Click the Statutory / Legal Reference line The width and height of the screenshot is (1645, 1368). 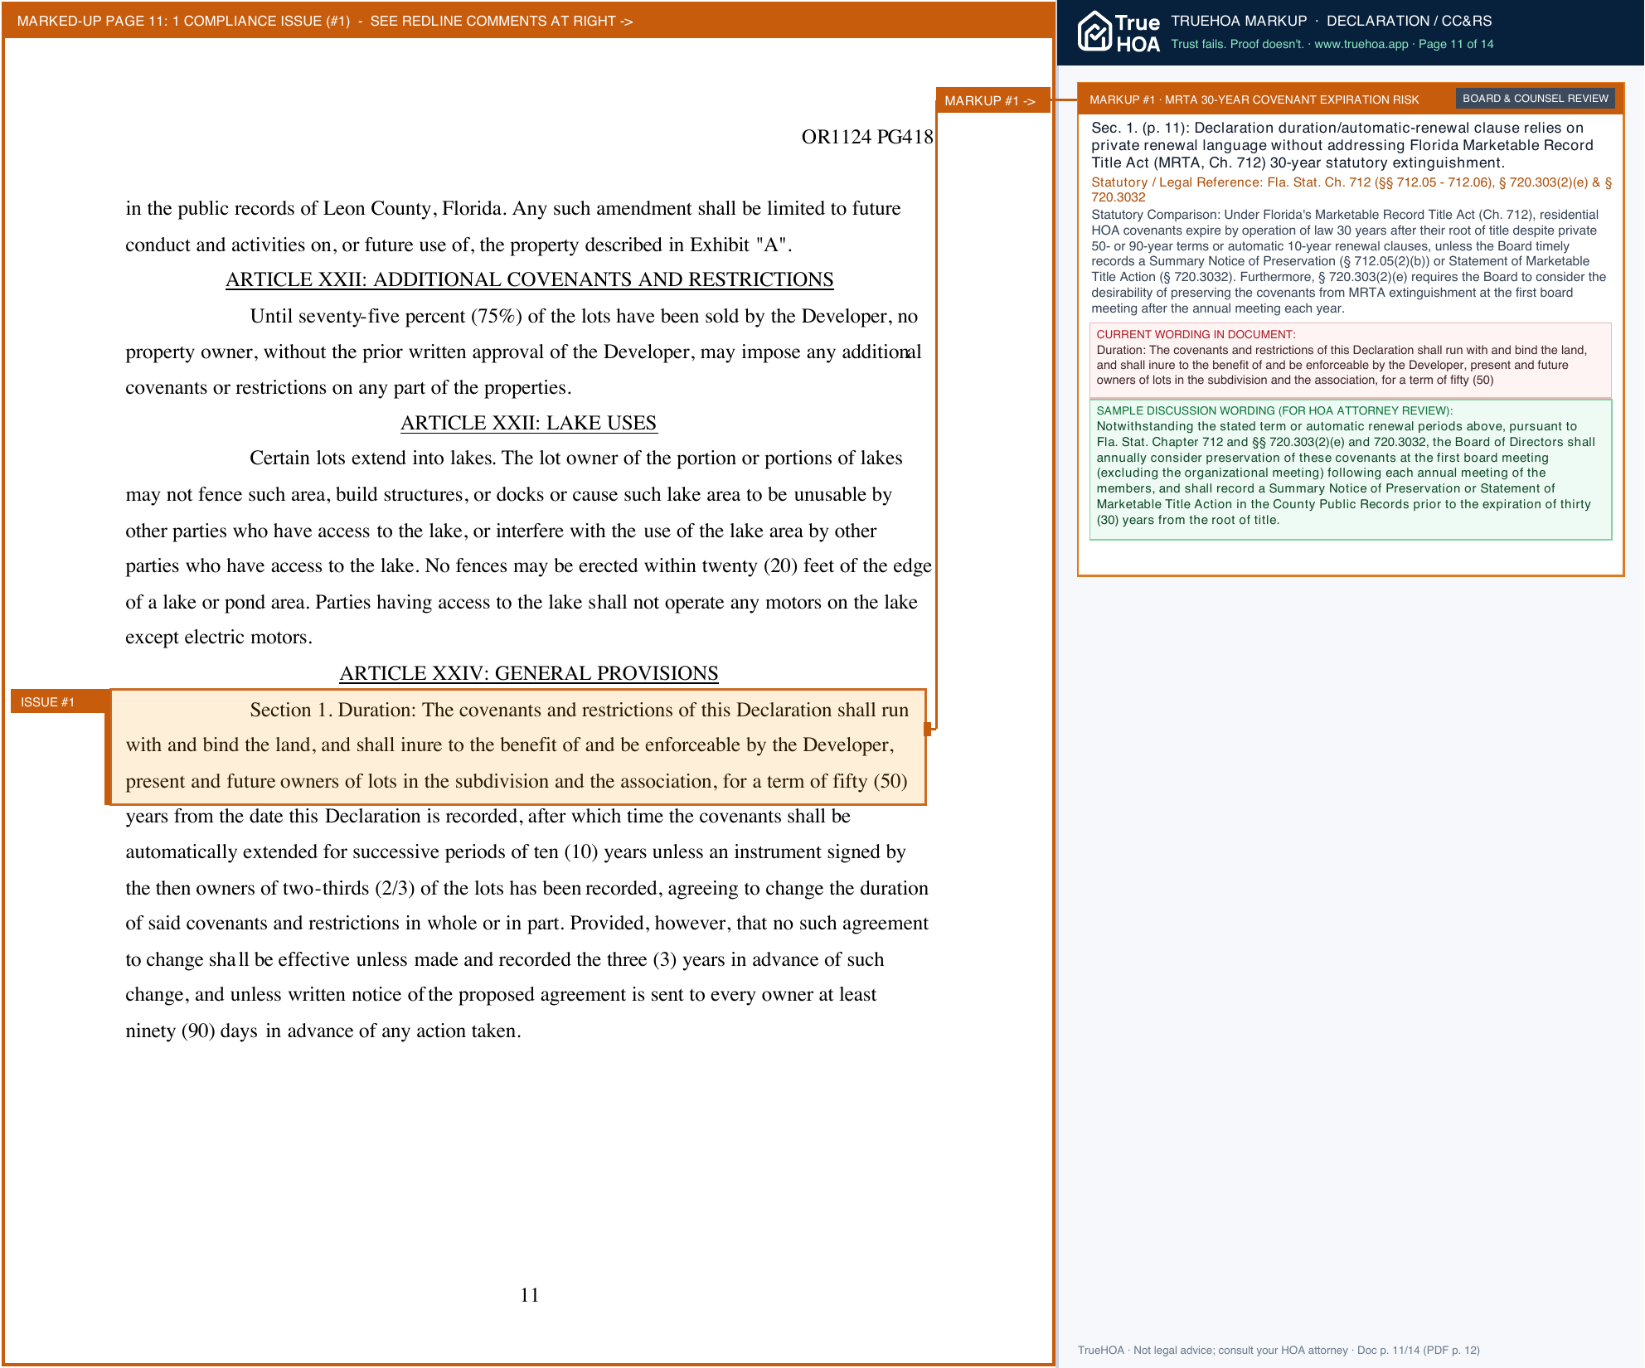pos(1351,189)
